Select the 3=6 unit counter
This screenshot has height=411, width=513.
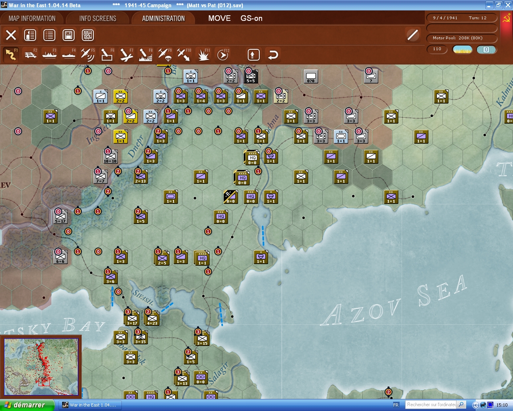[x=110, y=277]
